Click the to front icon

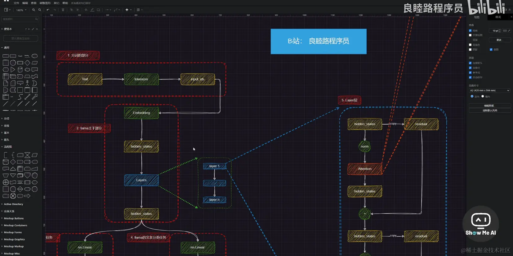tap(71, 10)
